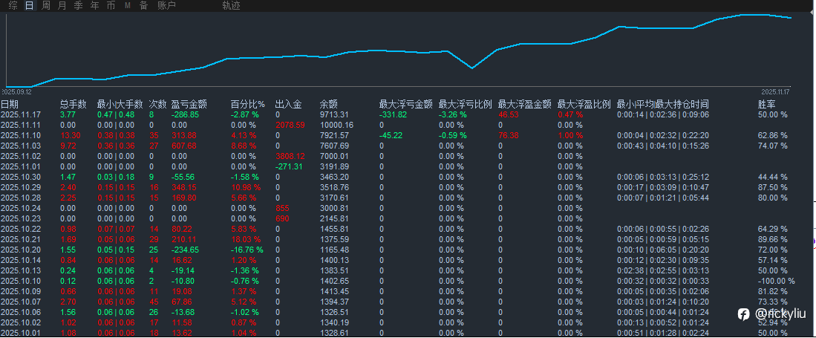Click the 最小|平均|最大持仓时间 column header

pyautogui.click(x=662, y=104)
